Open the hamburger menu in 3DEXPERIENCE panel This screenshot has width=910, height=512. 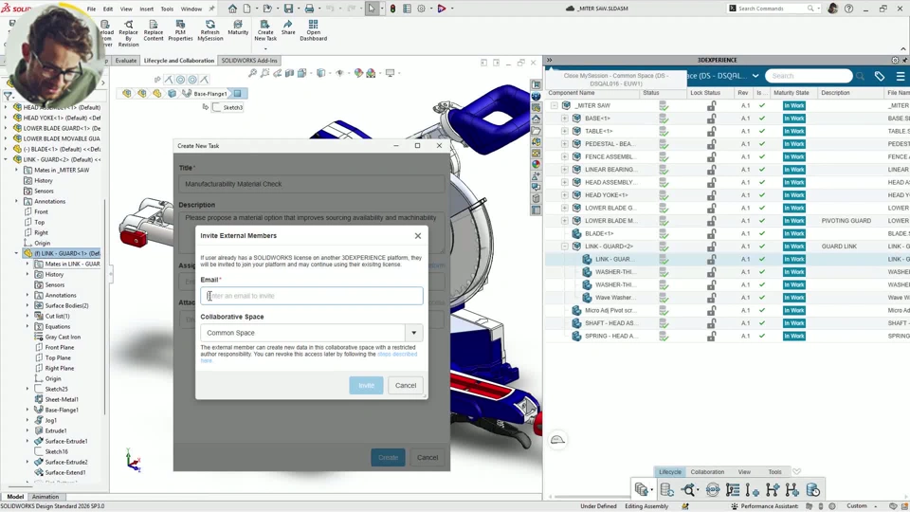pos(901,76)
